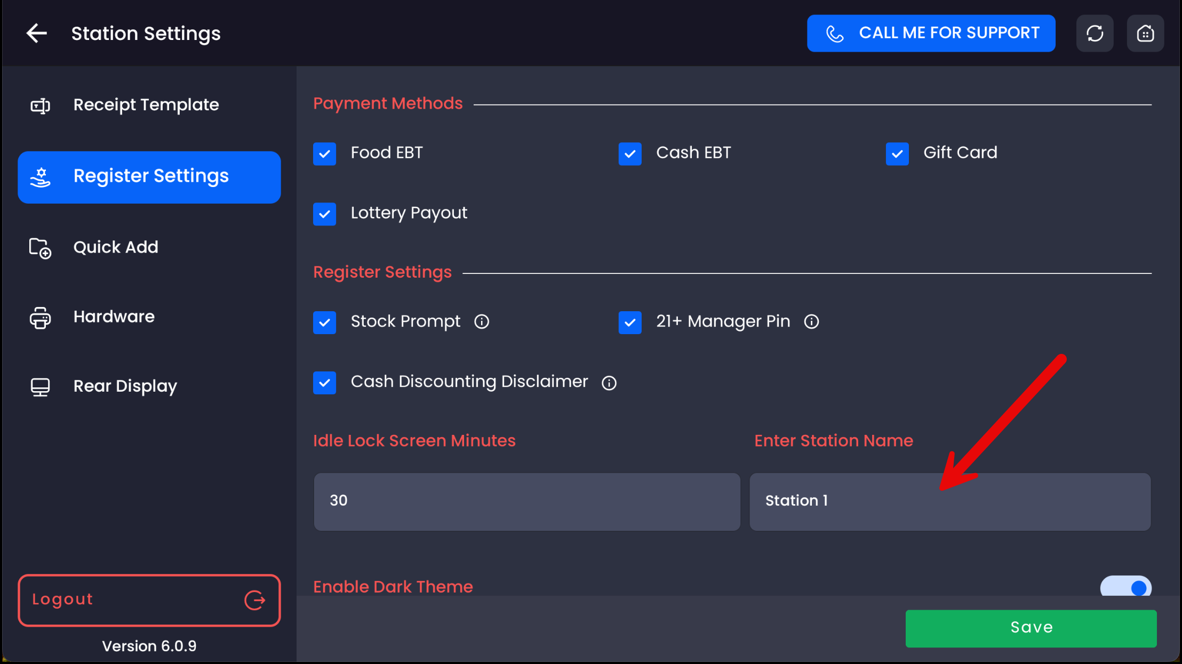Click the Quick Add folder icon
Viewport: 1182px width, 664px height.
pos(40,248)
